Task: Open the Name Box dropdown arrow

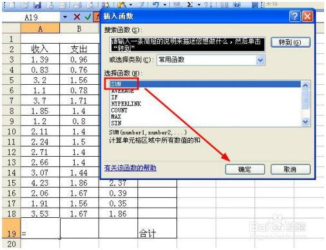Action: pyautogui.click(x=64, y=17)
